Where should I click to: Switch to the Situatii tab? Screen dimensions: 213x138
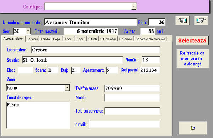[x=93, y=39]
